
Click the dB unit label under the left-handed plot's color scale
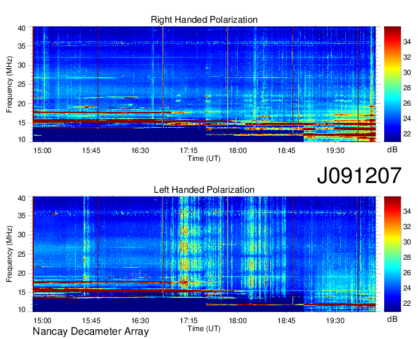(x=392, y=319)
